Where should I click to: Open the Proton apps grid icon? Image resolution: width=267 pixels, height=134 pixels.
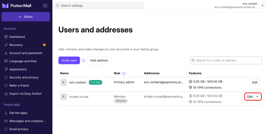point(45,6)
